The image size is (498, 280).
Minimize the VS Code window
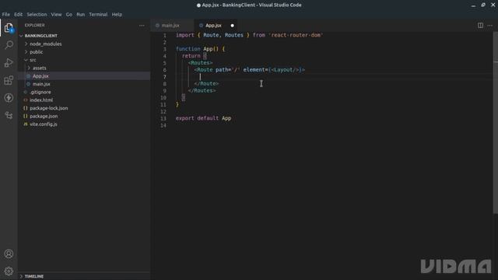[473, 5]
